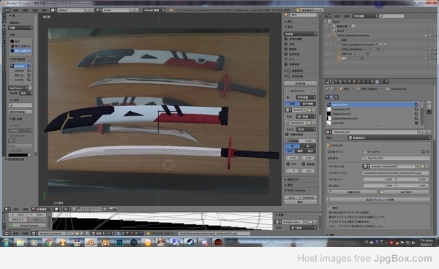Click the texture path field Assets/texture/texture/amazuki_karaware003.png in CM3D2 panel
Viewport: 439px width, 269px height.
(395, 173)
